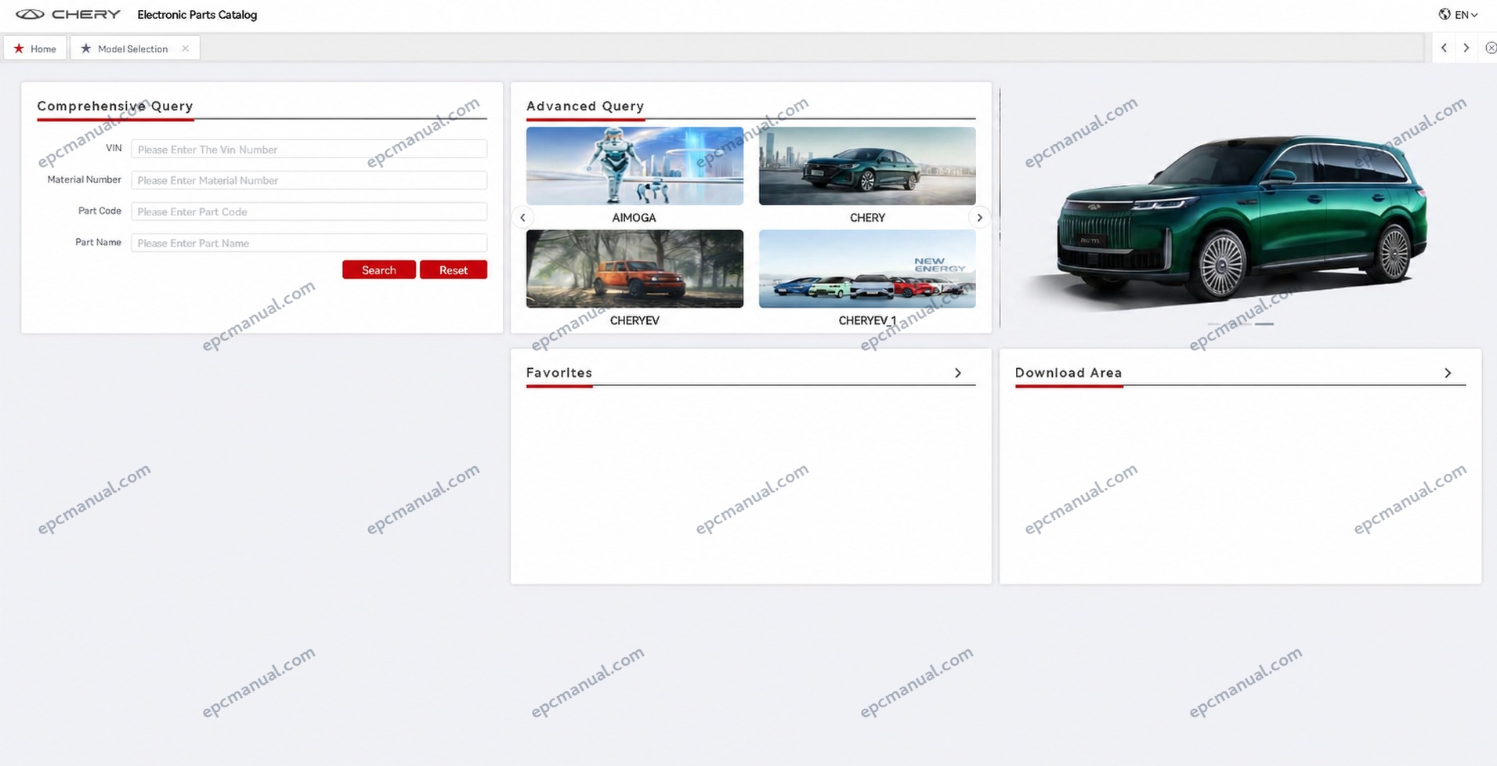Select the CHERYEV_1 New Energy thumbnail
The width and height of the screenshot is (1497, 766).
tap(867, 269)
